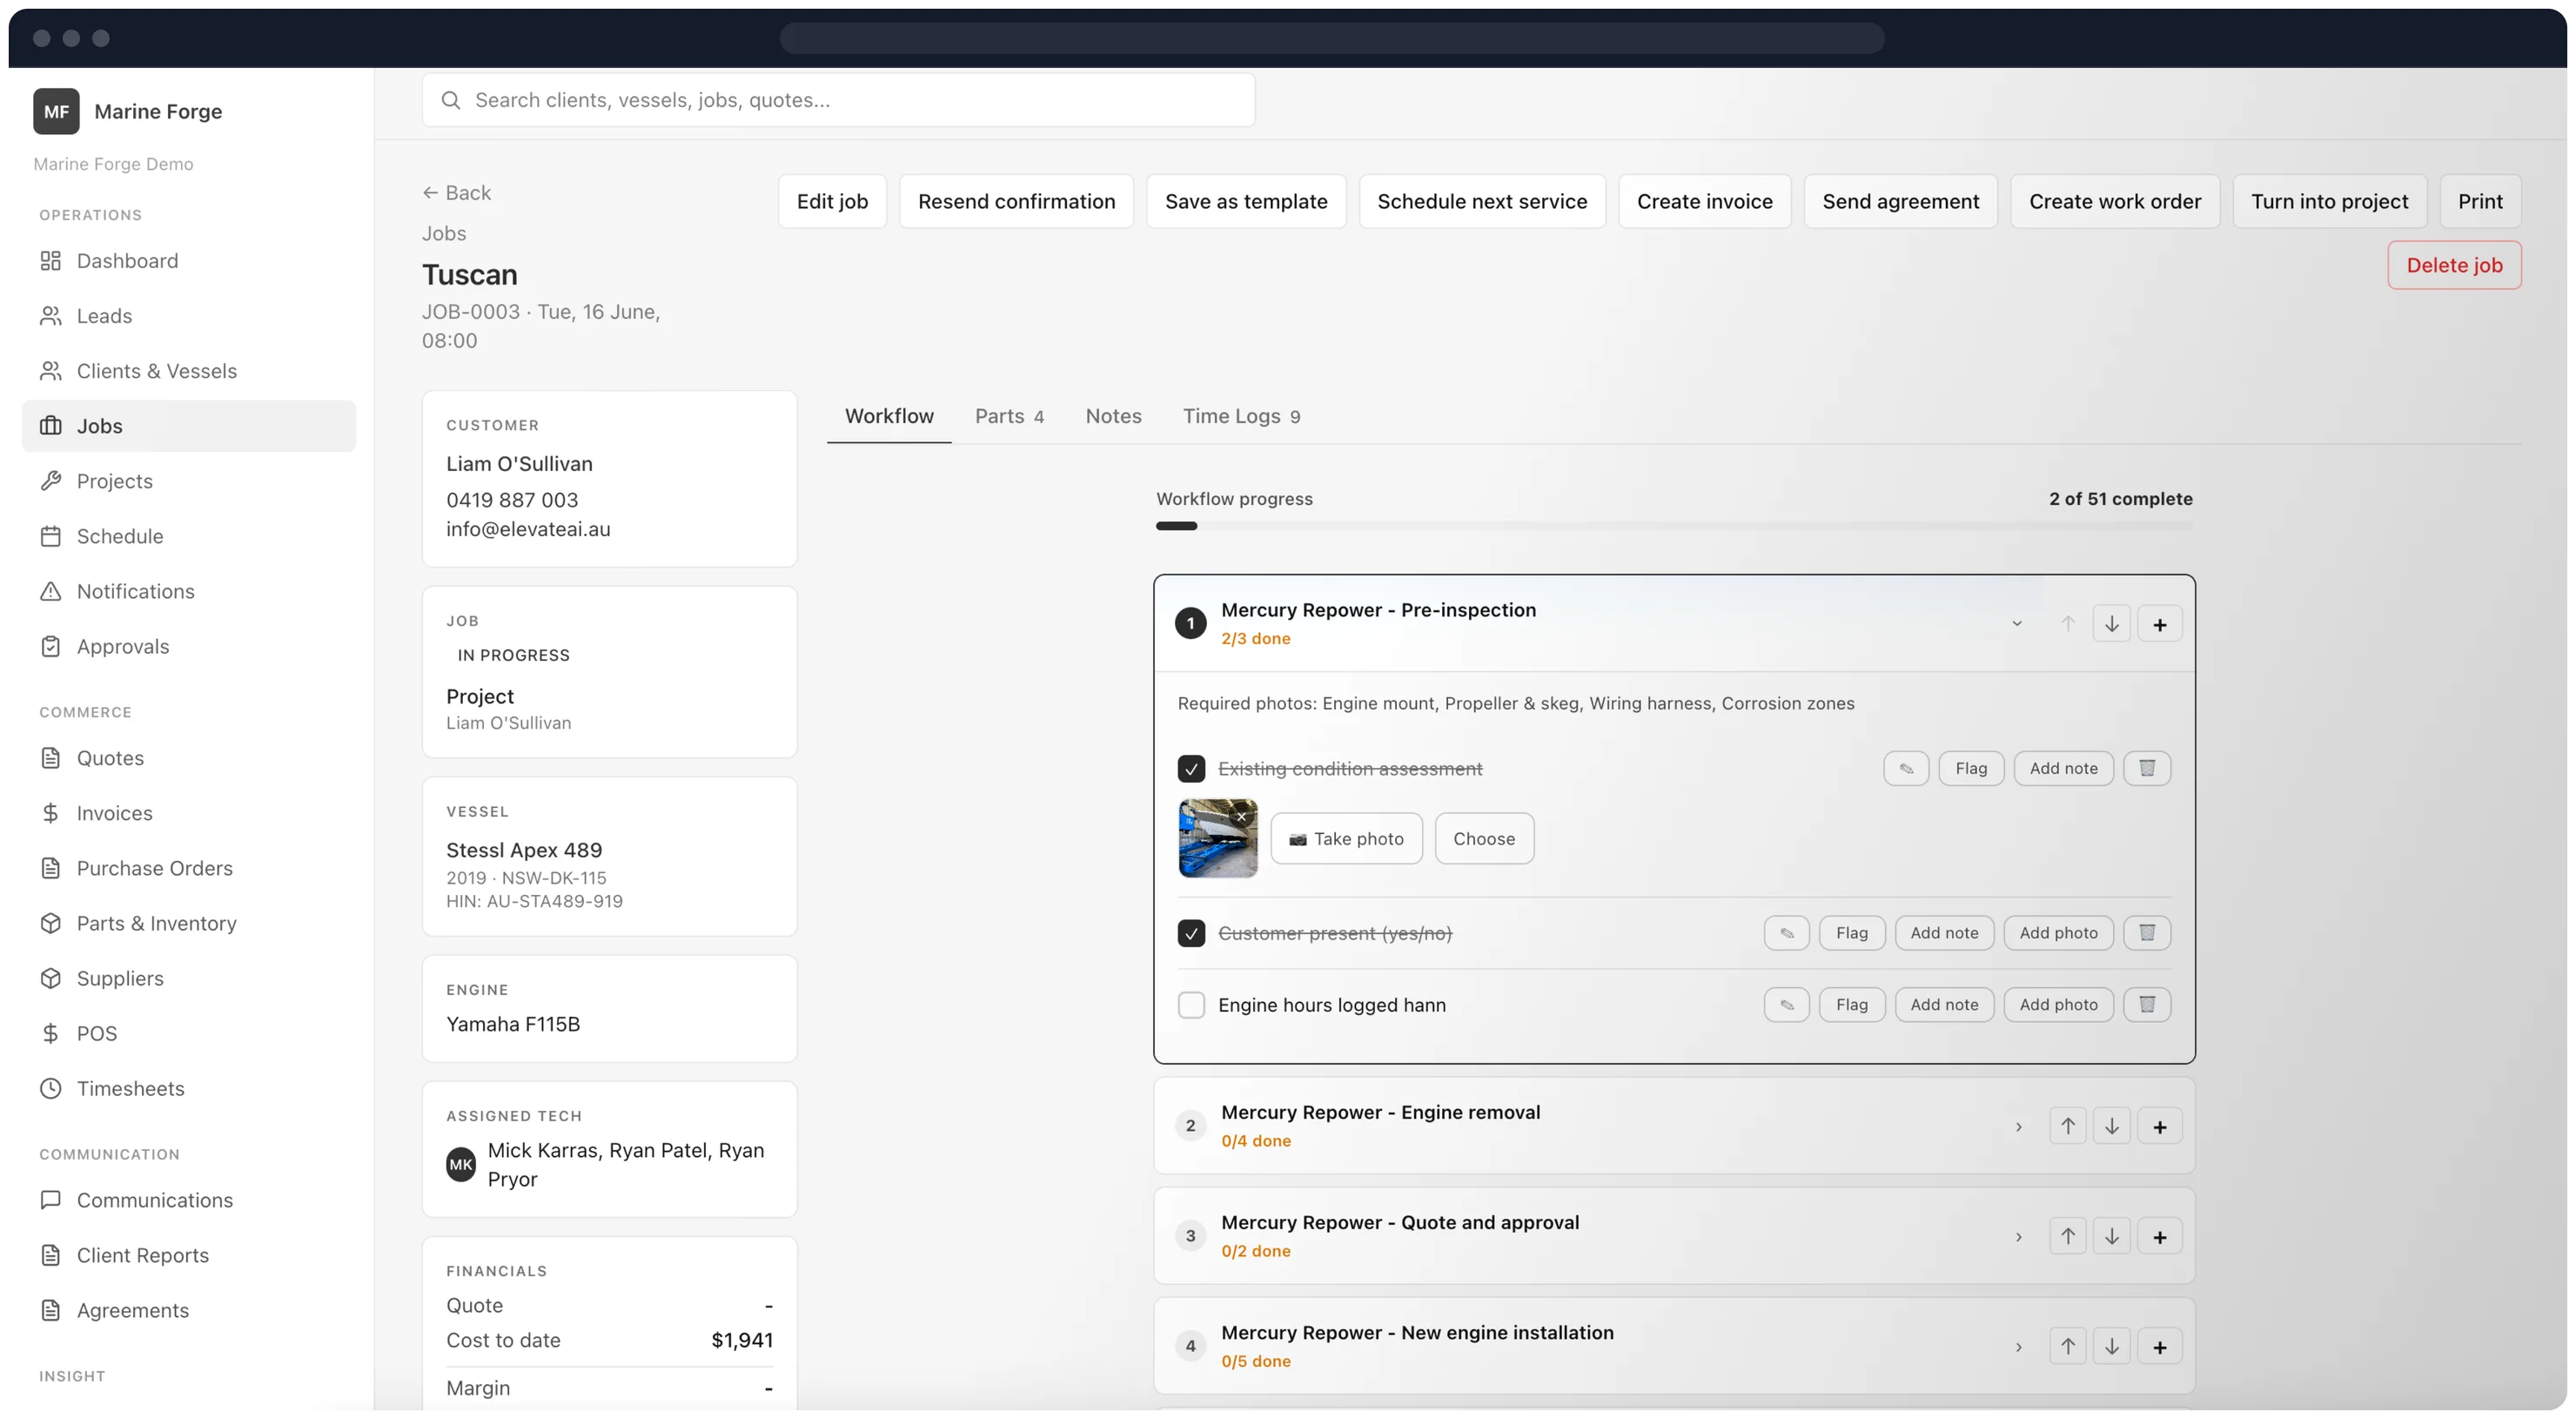Edit the Engine hours logged item with pencil icon
Screen dimensions: 2576x1419
pos(1786,1004)
